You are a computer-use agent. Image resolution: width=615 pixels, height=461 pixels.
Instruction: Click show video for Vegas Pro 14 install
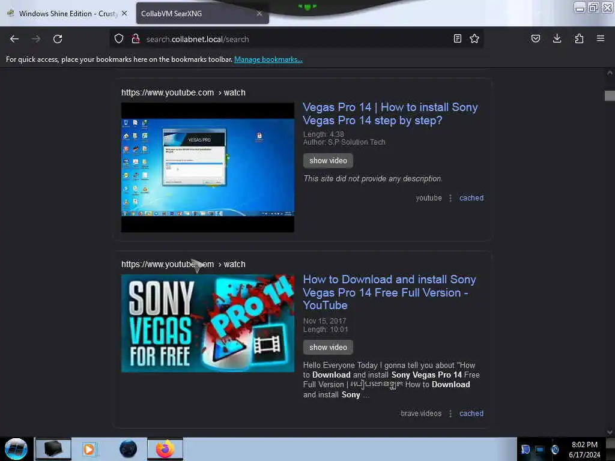coord(328,161)
